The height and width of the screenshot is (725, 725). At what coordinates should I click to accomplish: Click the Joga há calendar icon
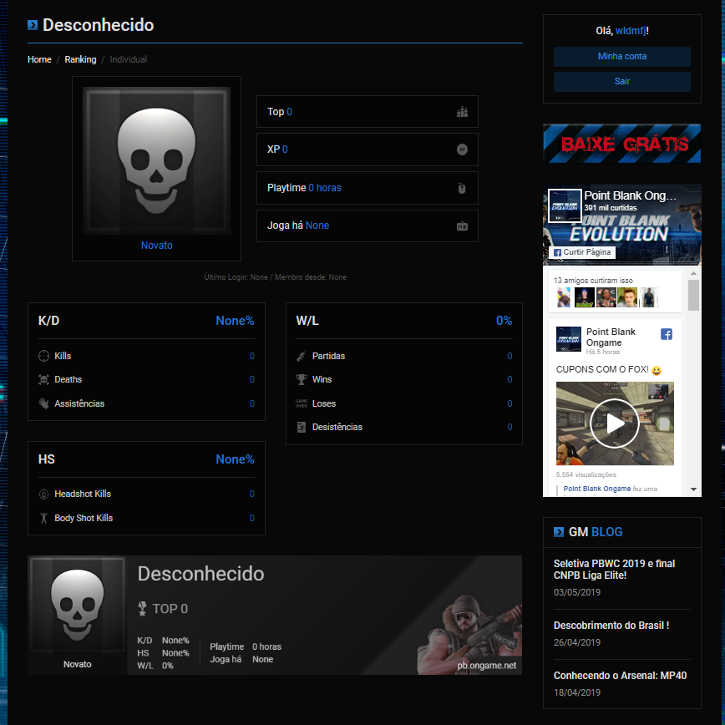(462, 226)
